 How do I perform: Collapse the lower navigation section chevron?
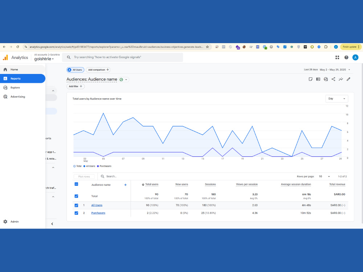coord(53,197)
